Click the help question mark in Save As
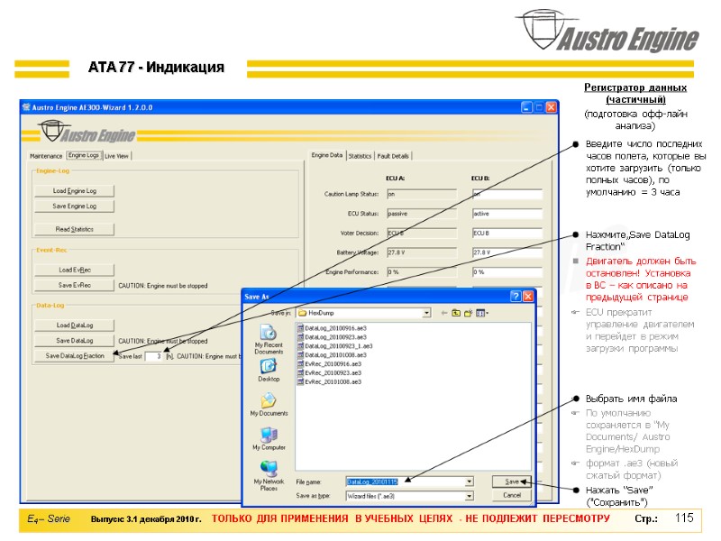 point(516,297)
